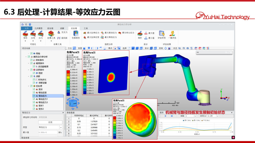The image size is (255, 143).
Task: Show 最大拉伸应变 max tensile strain
Action: [91, 37]
